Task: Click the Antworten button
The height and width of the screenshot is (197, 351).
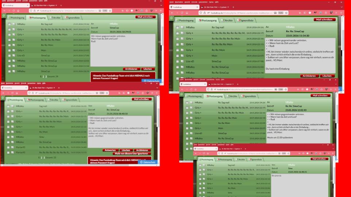Action: (111, 150)
